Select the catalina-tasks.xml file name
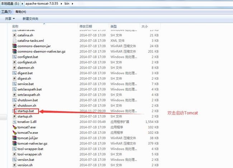 pyautogui.click(x=31, y=41)
